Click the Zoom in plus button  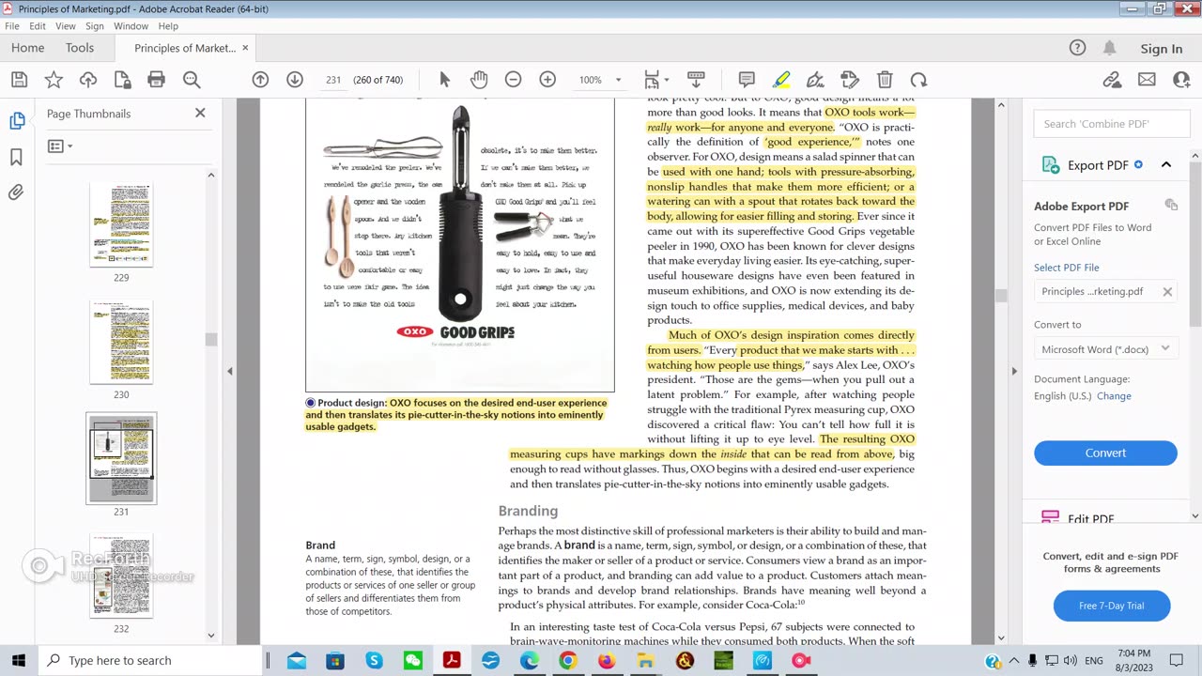547,80
